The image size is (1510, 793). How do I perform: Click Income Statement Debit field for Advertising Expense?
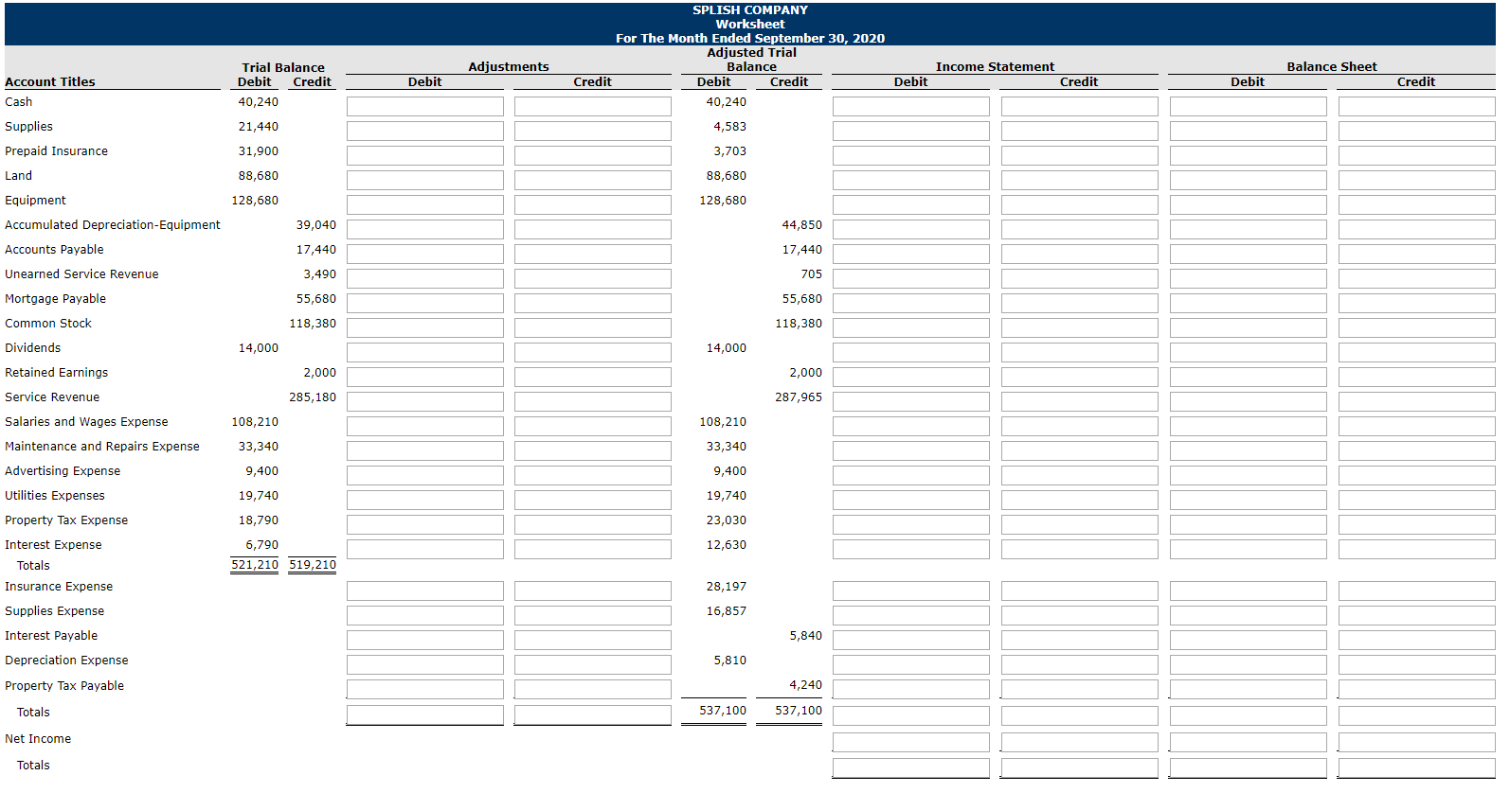tap(911, 475)
